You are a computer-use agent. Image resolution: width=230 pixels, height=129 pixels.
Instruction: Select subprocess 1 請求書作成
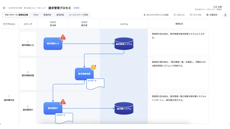click(x=9, y=98)
